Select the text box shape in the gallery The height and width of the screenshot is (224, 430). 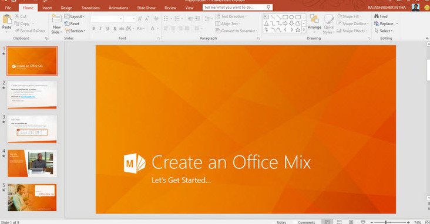(266, 17)
